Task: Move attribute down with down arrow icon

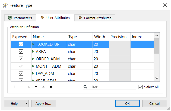Action: (36, 87)
